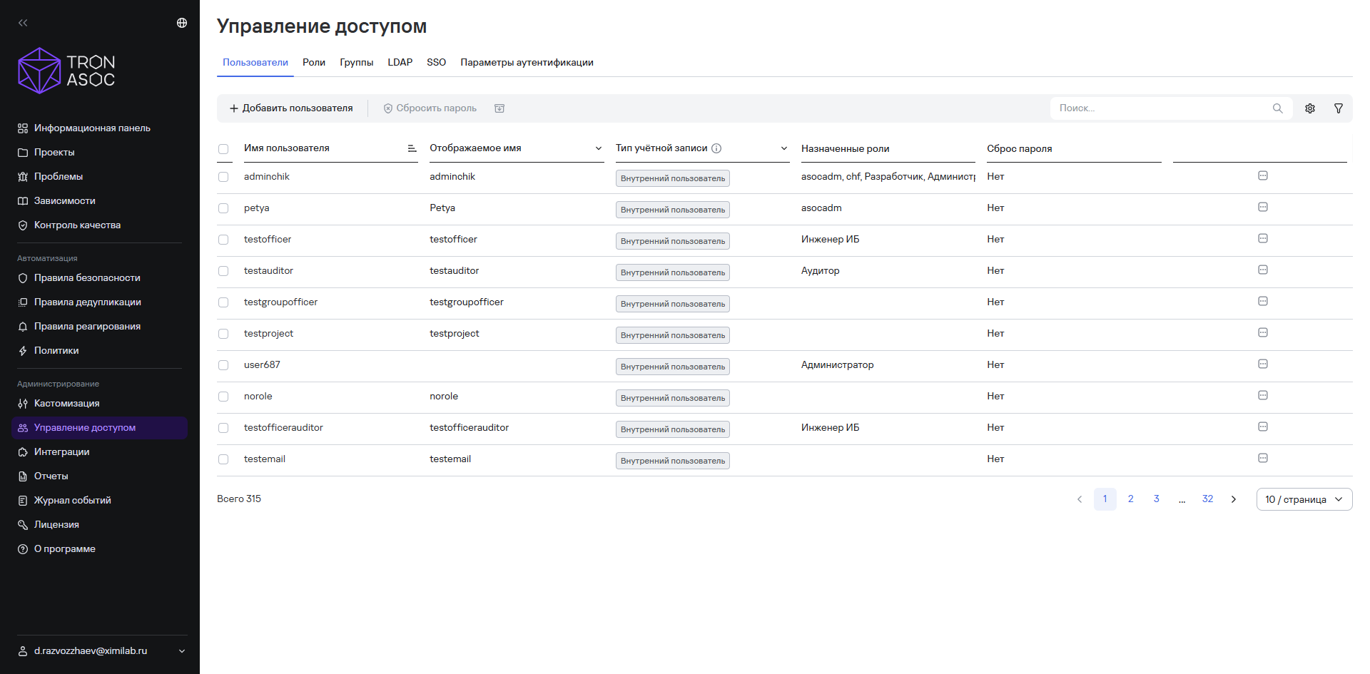Switch to the Роли tab
Image resolution: width=1370 pixels, height=674 pixels.
314,62
